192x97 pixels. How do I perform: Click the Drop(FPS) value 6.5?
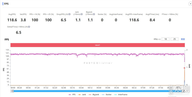point(63,20)
